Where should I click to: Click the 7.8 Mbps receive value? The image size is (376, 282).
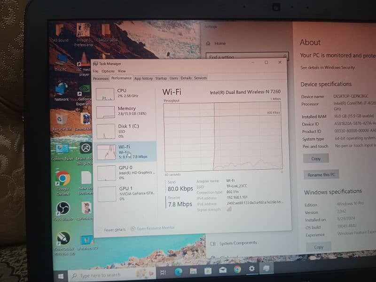click(180, 204)
